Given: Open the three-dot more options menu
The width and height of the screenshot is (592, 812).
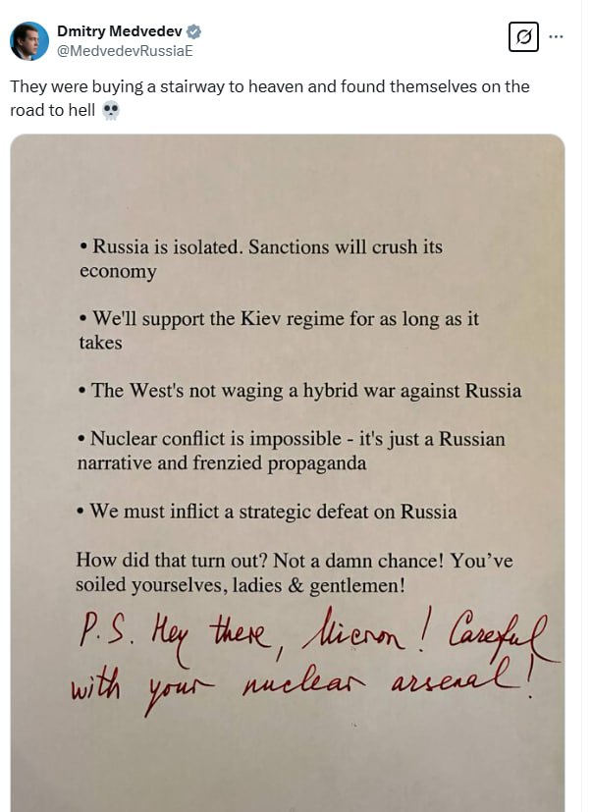Looking at the screenshot, I should click(557, 37).
